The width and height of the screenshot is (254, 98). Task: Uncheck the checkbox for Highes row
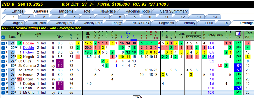(3, 52)
